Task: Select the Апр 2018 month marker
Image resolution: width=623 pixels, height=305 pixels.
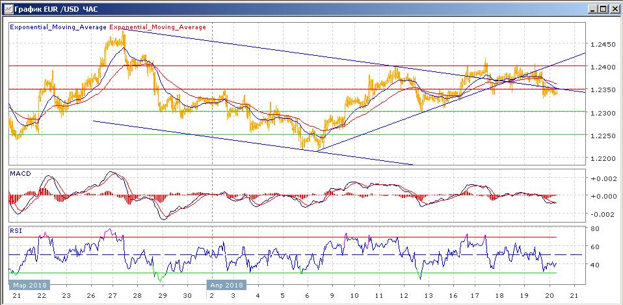Action: (226, 285)
